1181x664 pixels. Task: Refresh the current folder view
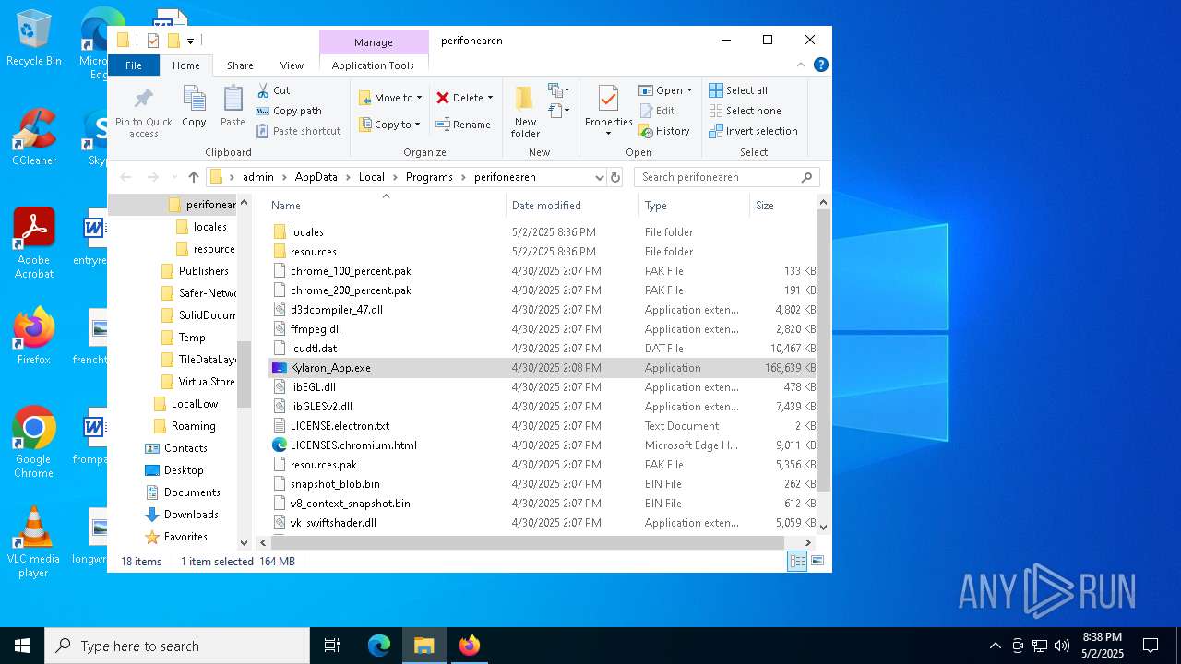(615, 177)
